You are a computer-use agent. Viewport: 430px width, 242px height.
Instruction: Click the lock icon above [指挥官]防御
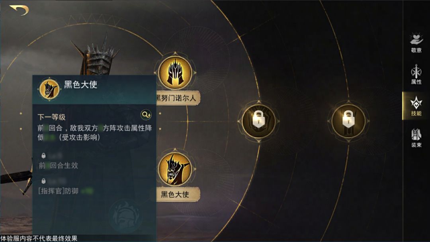pyautogui.click(x=43, y=181)
